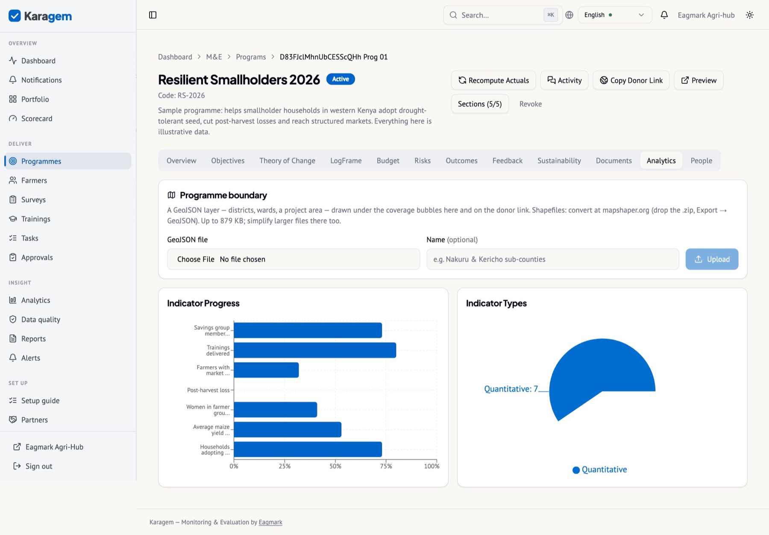769x535 pixels.
Task: Open Activity button
Action: pyautogui.click(x=564, y=80)
